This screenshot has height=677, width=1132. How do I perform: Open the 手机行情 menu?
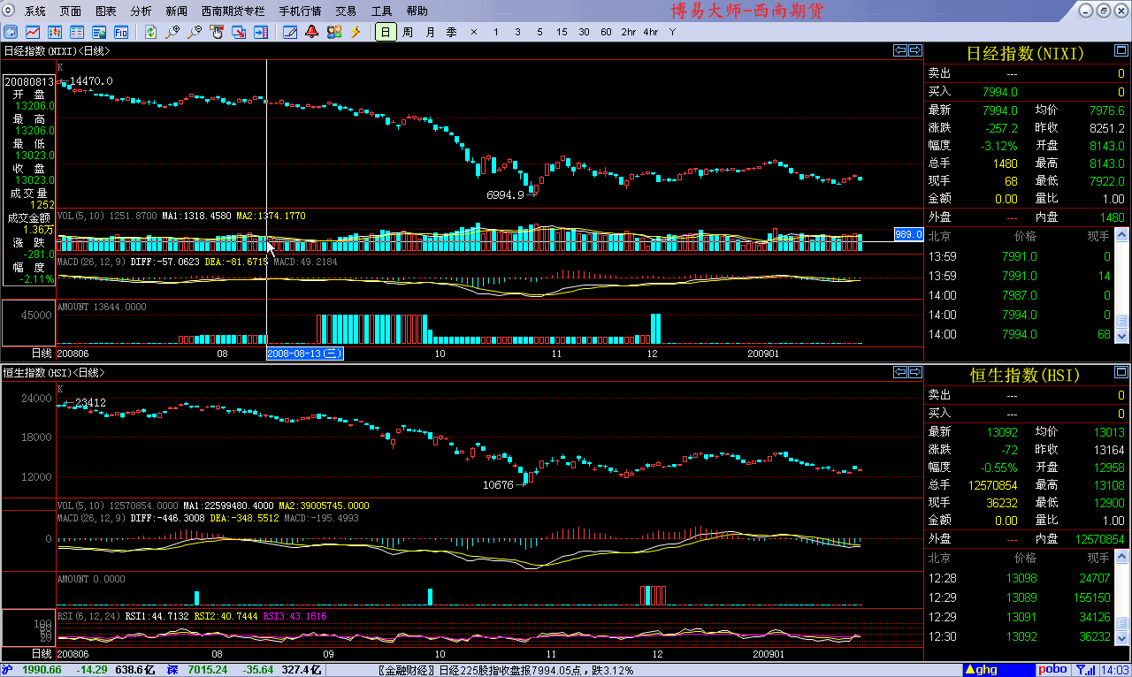(300, 11)
